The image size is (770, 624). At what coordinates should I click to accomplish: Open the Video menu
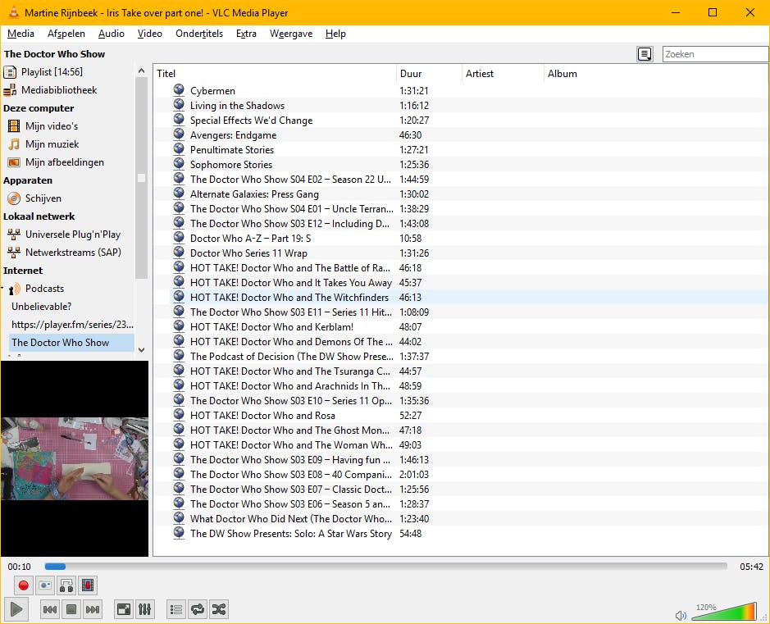(x=150, y=34)
